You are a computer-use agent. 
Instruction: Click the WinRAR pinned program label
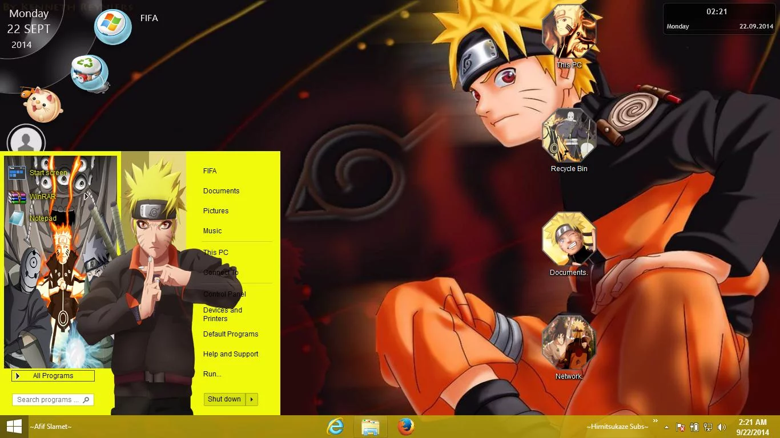(43, 197)
